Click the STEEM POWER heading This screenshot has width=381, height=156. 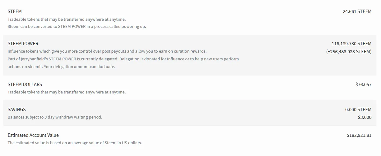(x=23, y=44)
